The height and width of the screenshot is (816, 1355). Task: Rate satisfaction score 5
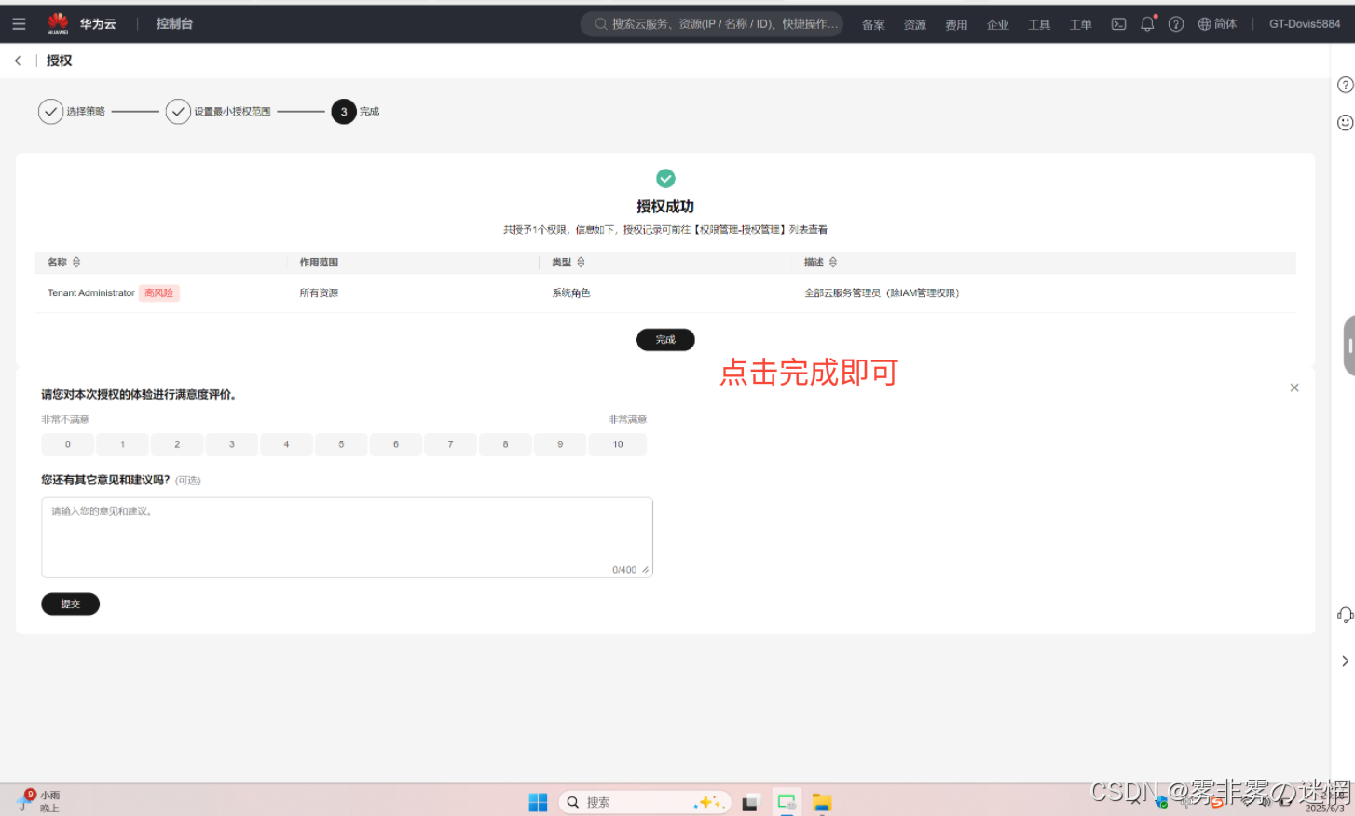(x=341, y=444)
